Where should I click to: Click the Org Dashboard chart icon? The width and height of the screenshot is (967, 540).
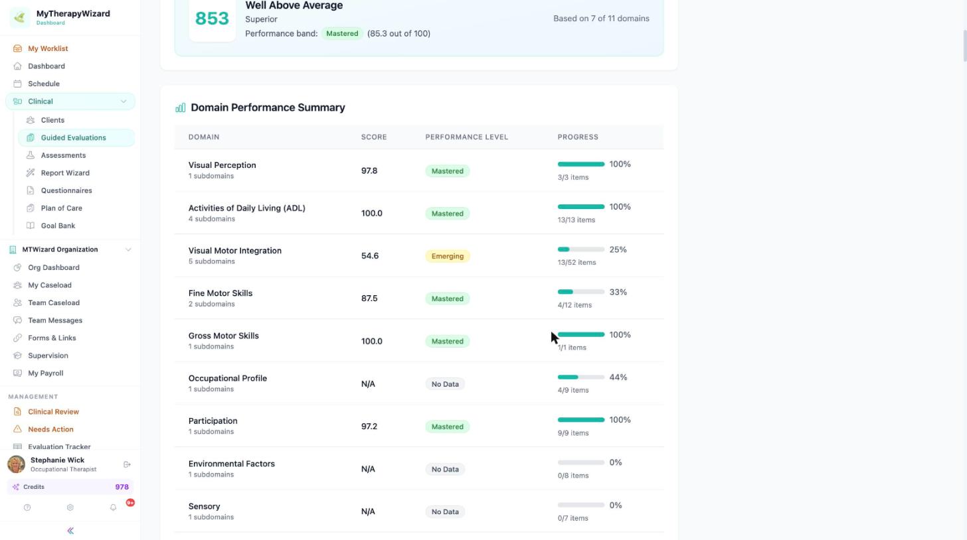click(17, 267)
